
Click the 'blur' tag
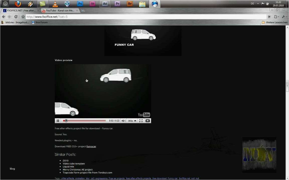pos(88,178)
